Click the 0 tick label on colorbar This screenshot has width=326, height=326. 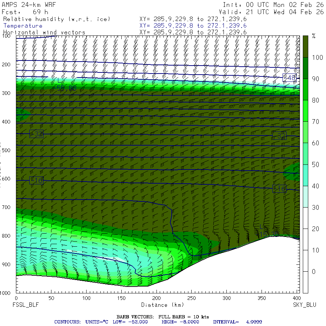click(314, 272)
